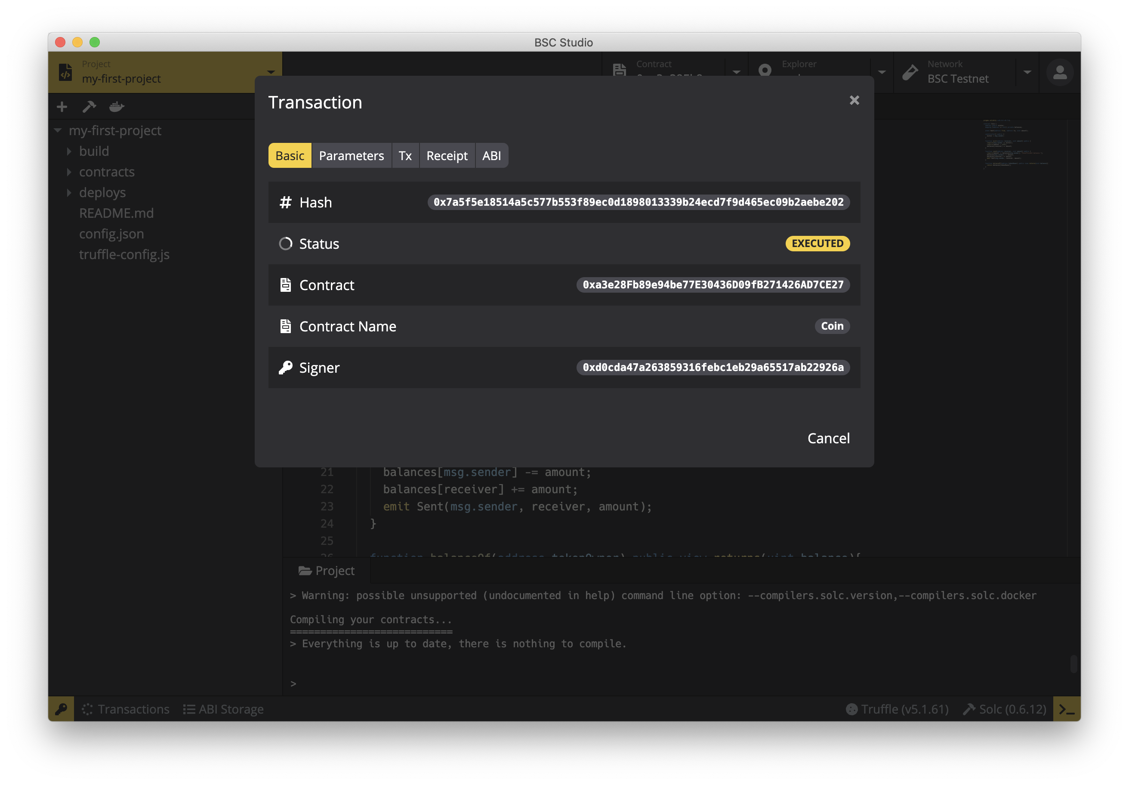The image size is (1129, 785).
Task: Open the keypair manager key icon in the status bar
Action: point(61,709)
